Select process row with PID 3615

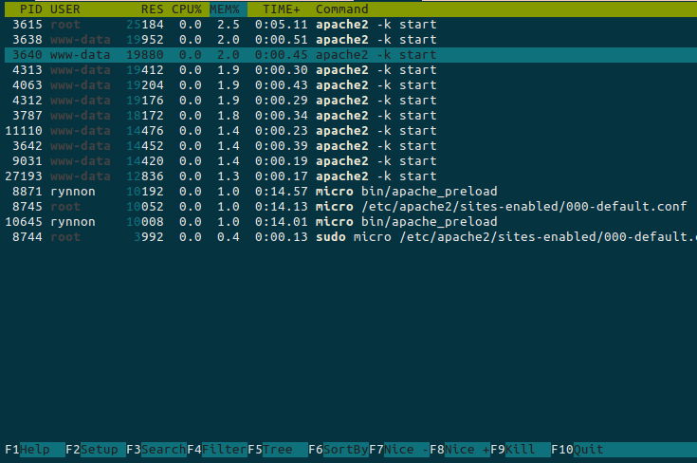tap(351, 25)
